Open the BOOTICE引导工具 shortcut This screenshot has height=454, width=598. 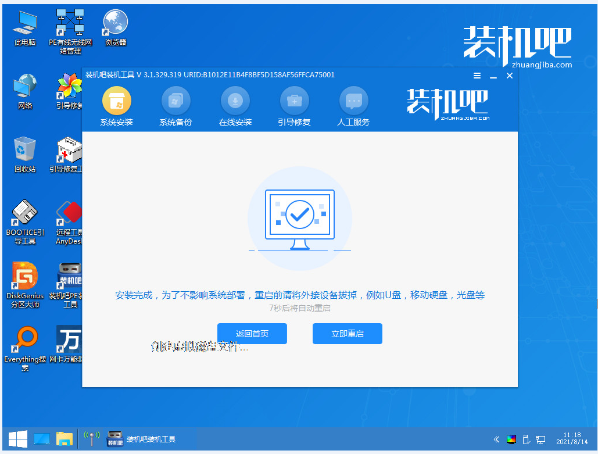pos(25,221)
